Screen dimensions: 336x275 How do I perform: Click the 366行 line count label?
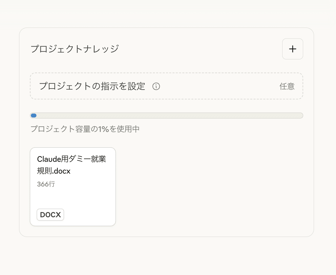(46, 184)
